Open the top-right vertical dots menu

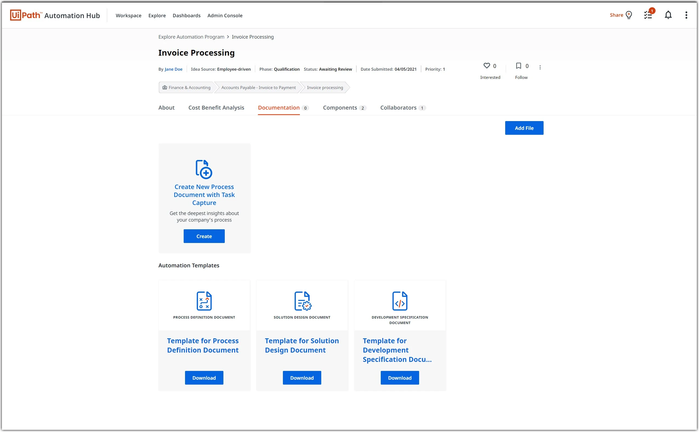tap(686, 15)
